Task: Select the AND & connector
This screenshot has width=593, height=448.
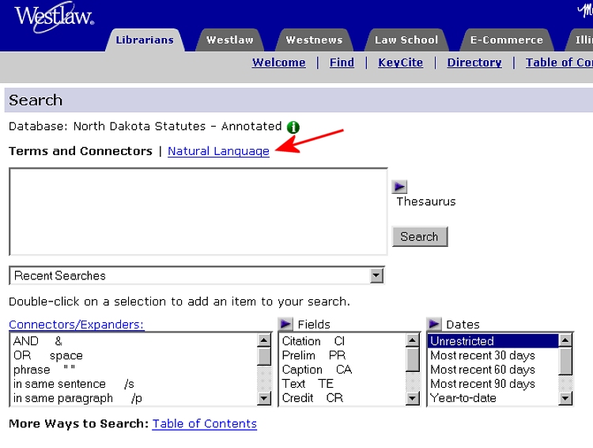Action: point(134,341)
